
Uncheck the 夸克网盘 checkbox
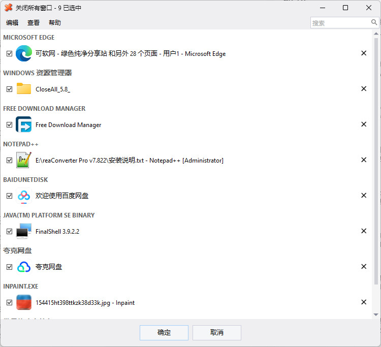[9, 267]
